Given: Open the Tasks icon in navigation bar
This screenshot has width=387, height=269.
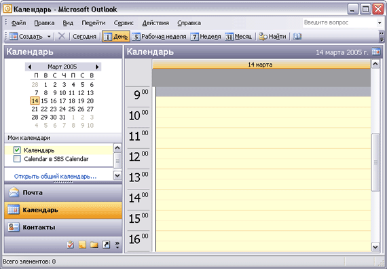Looking at the screenshot, I should point(71,245).
